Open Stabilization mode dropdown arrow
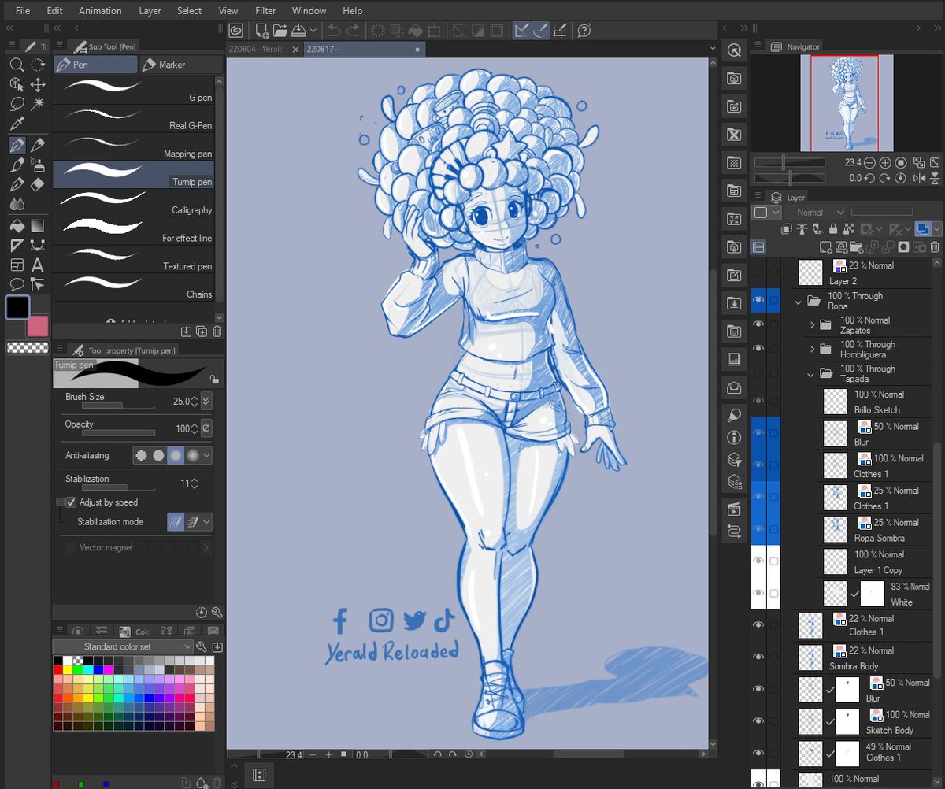 (x=207, y=521)
